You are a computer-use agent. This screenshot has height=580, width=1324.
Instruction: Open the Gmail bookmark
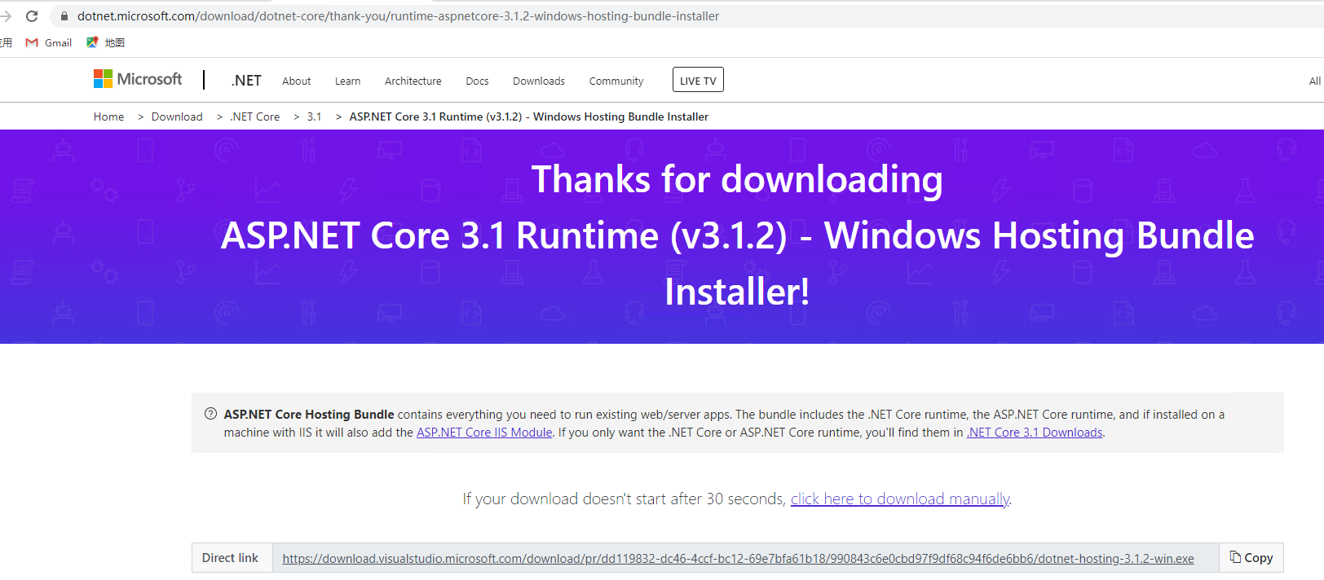pyautogui.click(x=49, y=42)
